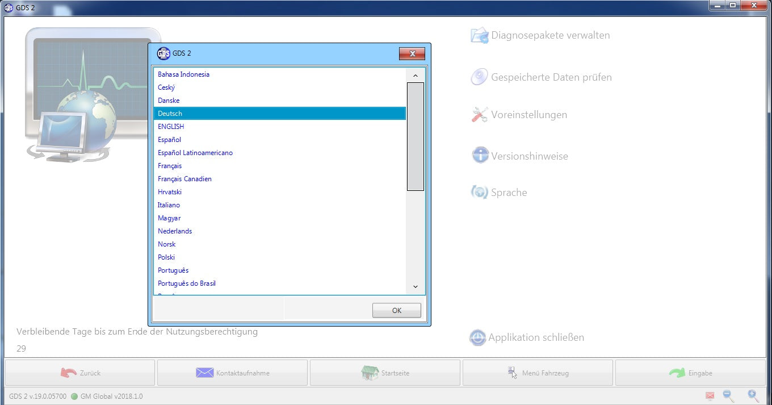Open Diagnosepakete verwalten icon

(480, 35)
